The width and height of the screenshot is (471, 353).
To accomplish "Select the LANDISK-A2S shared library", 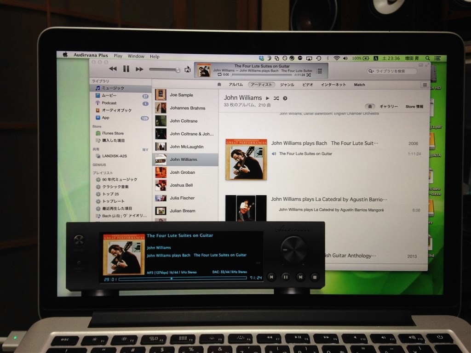I will (x=121, y=156).
